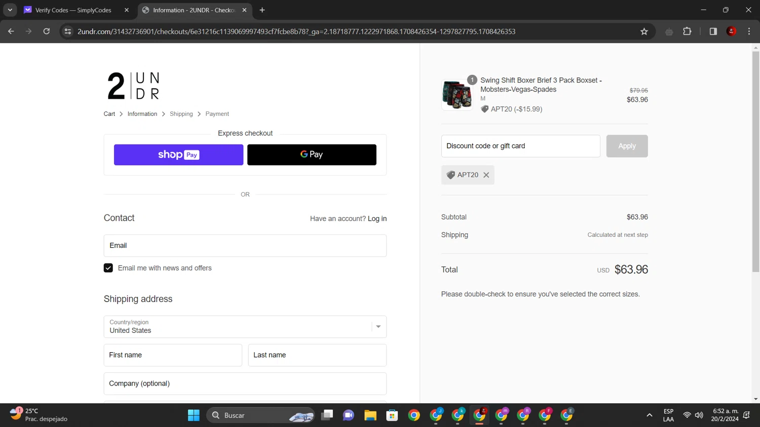Screen dimensions: 760x427
Task: Bookmark this page with star icon
Action: [x=644, y=31]
